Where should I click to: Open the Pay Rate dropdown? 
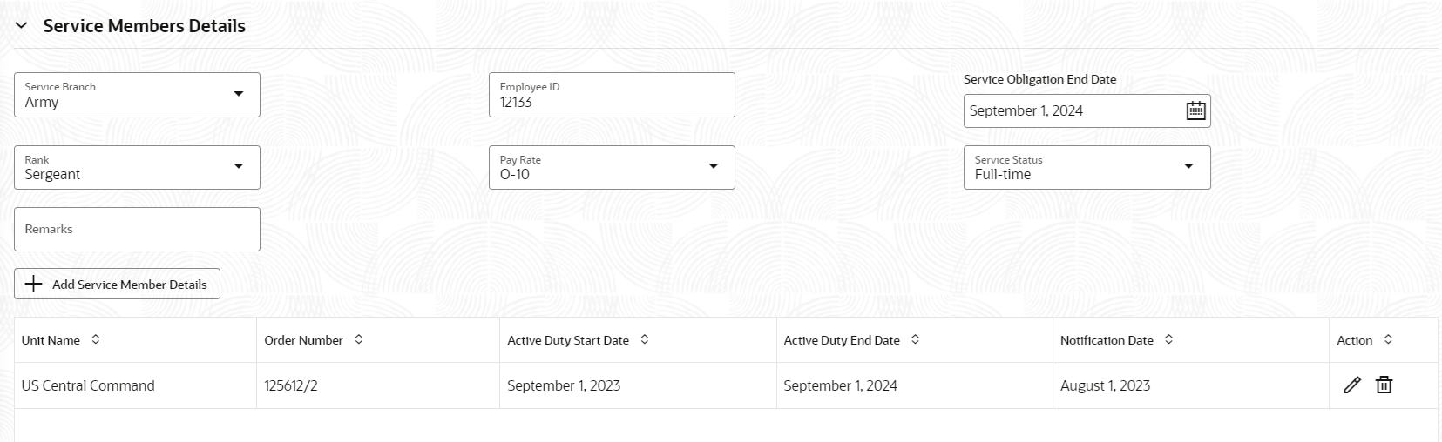click(612, 167)
